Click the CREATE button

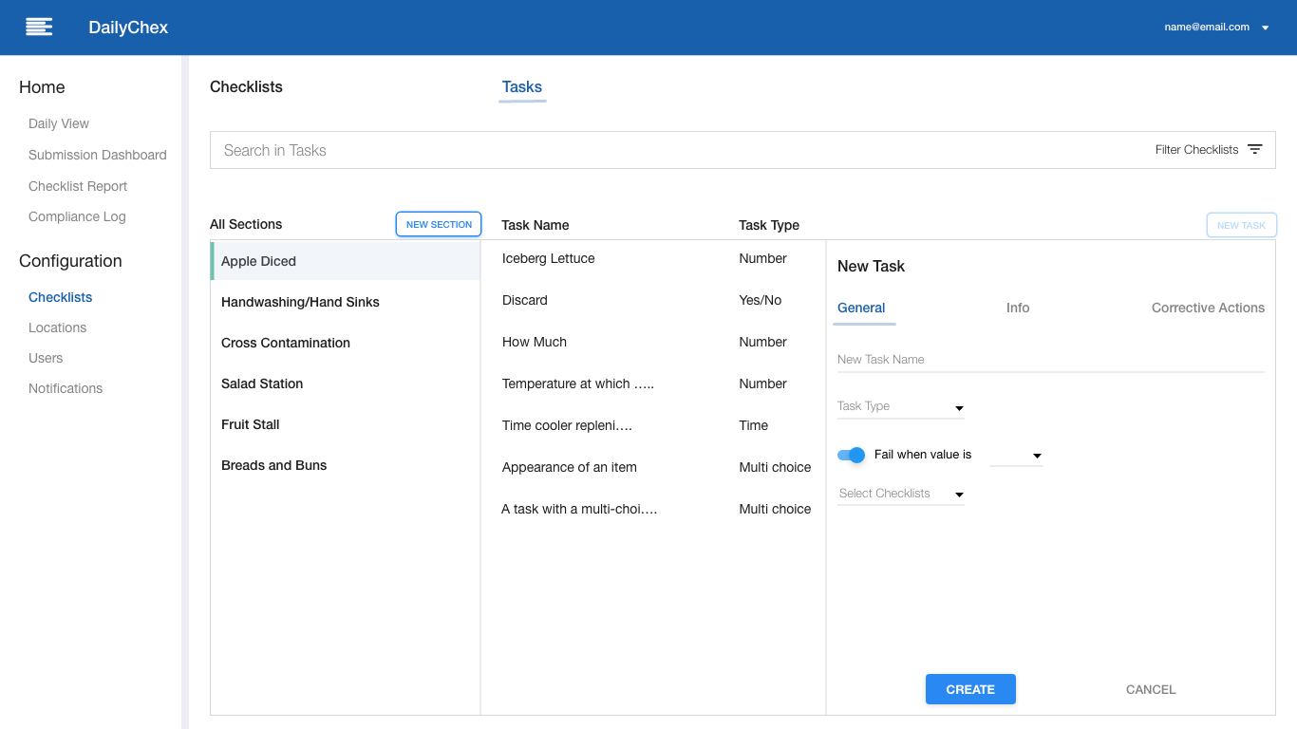970,689
